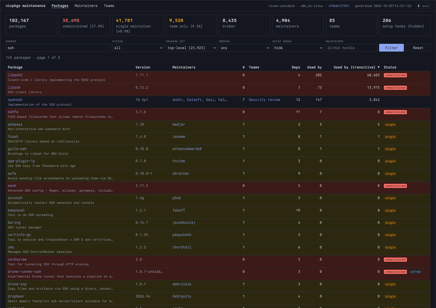Image resolution: width=436 pixels, height=308 pixels.
Task: Sort by the Deps column header
Action: pyautogui.click(x=296, y=67)
